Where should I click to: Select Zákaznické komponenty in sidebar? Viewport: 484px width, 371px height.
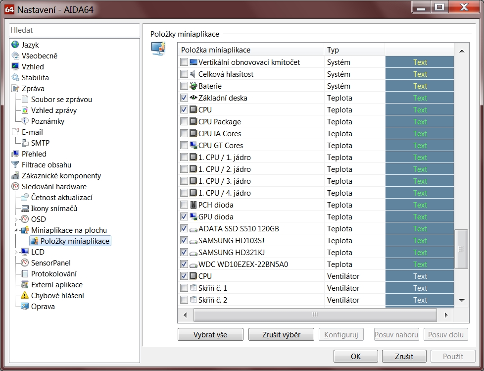tap(61, 176)
